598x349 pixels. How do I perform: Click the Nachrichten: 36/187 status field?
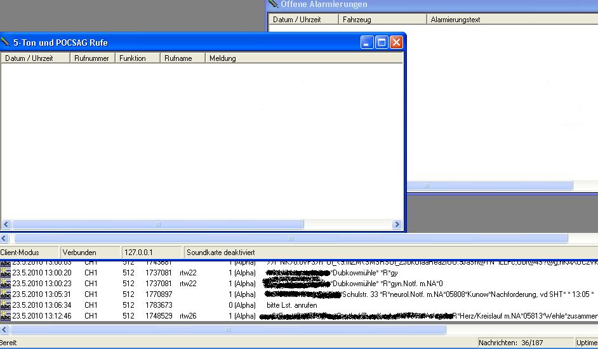pyautogui.click(x=525, y=343)
